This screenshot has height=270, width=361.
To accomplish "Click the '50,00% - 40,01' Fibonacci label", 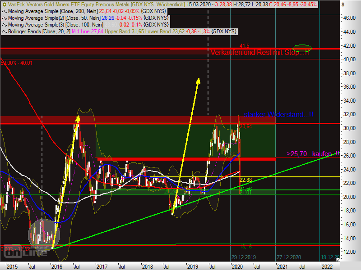I will 17,63.
